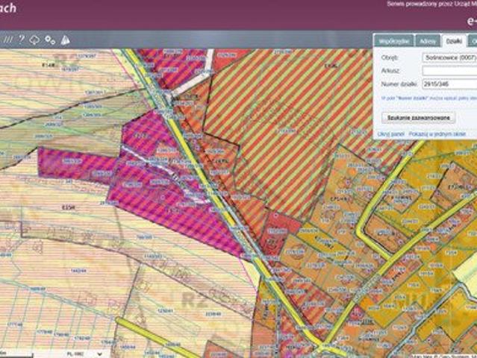The width and height of the screenshot is (477, 358).
Task: Open the partially visible tab after Działki
Action: tap(473, 40)
